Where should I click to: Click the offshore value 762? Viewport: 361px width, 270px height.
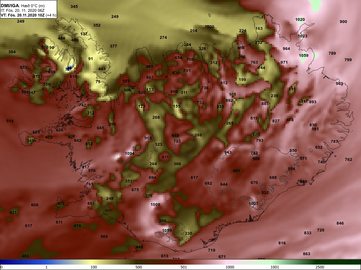coord(349,159)
